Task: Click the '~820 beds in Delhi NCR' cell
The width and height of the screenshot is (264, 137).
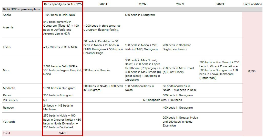Action: 59,15
